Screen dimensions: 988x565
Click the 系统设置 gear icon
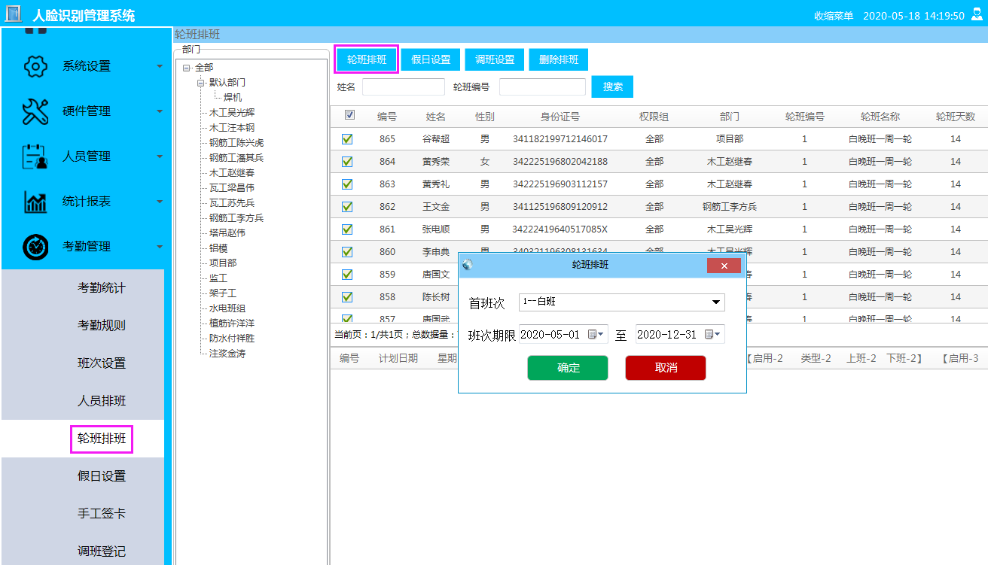pos(35,66)
